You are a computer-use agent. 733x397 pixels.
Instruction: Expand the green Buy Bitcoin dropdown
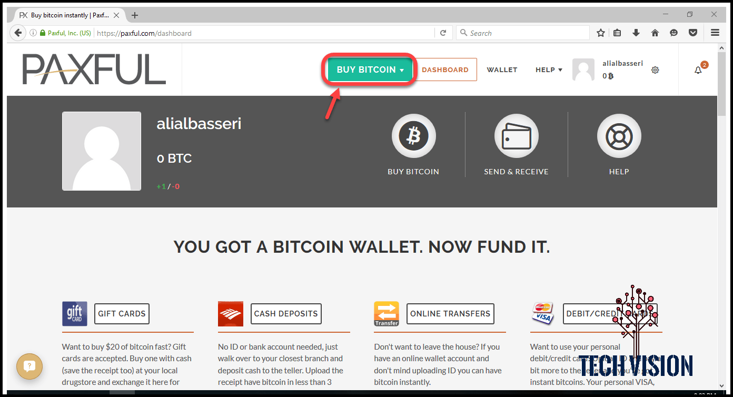point(370,70)
